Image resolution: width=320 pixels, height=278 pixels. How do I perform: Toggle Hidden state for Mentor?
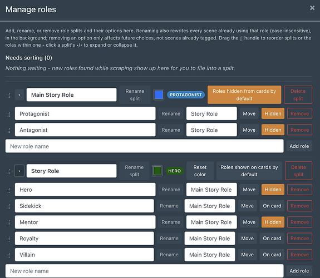pyautogui.click(x=273, y=222)
